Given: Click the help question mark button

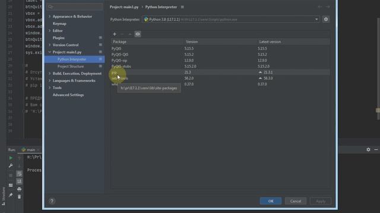Looking at the screenshot, I should (52, 201).
